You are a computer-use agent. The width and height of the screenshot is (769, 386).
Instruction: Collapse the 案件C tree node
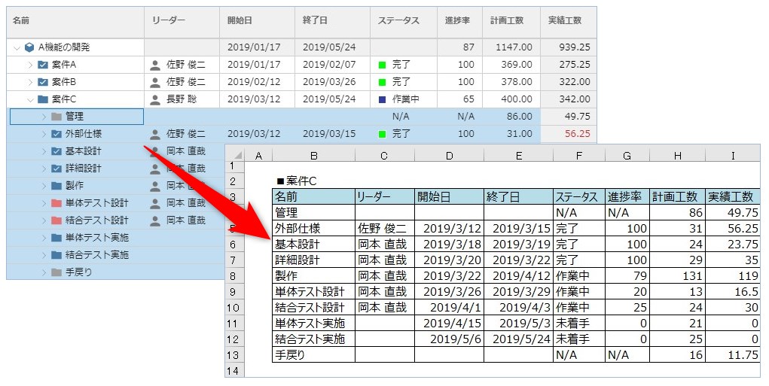tap(30, 99)
